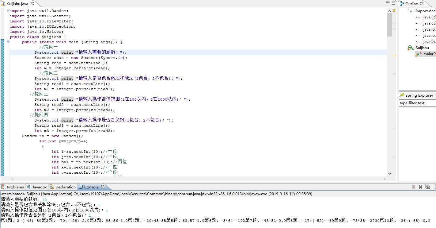This screenshot has height=228, width=436.
Task: Click 'String read1 = scan.nextLine();' line
Action: pyautogui.click(x=72, y=84)
